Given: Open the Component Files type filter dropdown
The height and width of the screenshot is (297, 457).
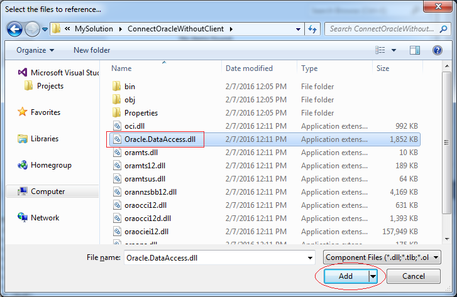Looking at the screenshot, I should tap(382, 257).
